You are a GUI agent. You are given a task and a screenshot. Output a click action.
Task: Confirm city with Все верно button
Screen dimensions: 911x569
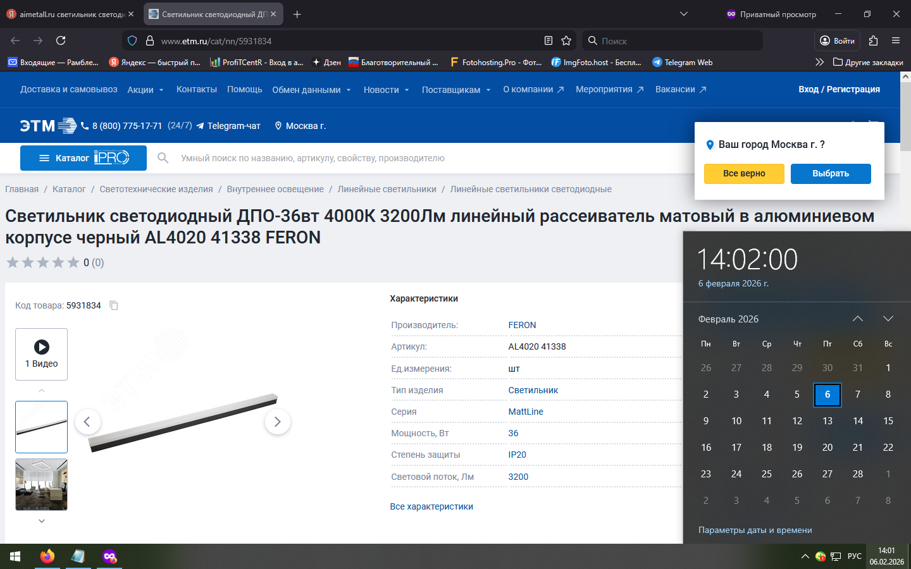(744, 173)
